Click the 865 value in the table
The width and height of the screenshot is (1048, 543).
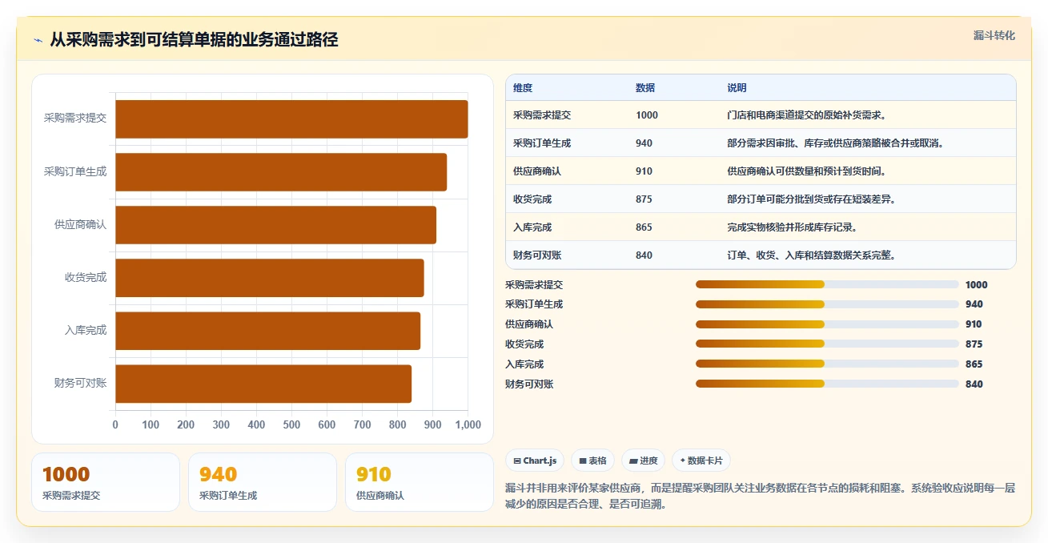[x=644, y=227]
